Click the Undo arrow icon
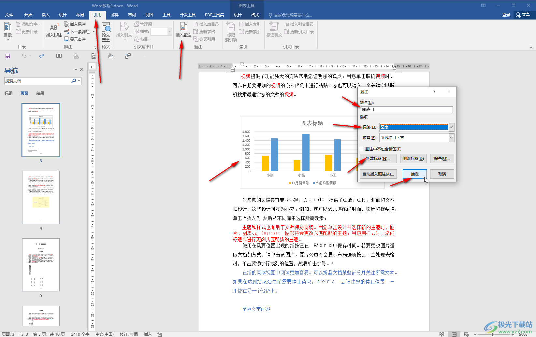 point(24,56)
